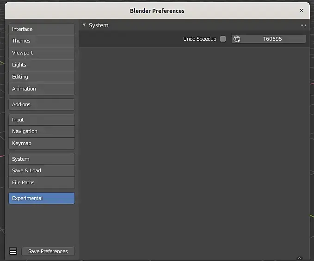Screen dimensions: 314x261
Task: Open Save & Load preferences
Action: (x=42, y=170)
